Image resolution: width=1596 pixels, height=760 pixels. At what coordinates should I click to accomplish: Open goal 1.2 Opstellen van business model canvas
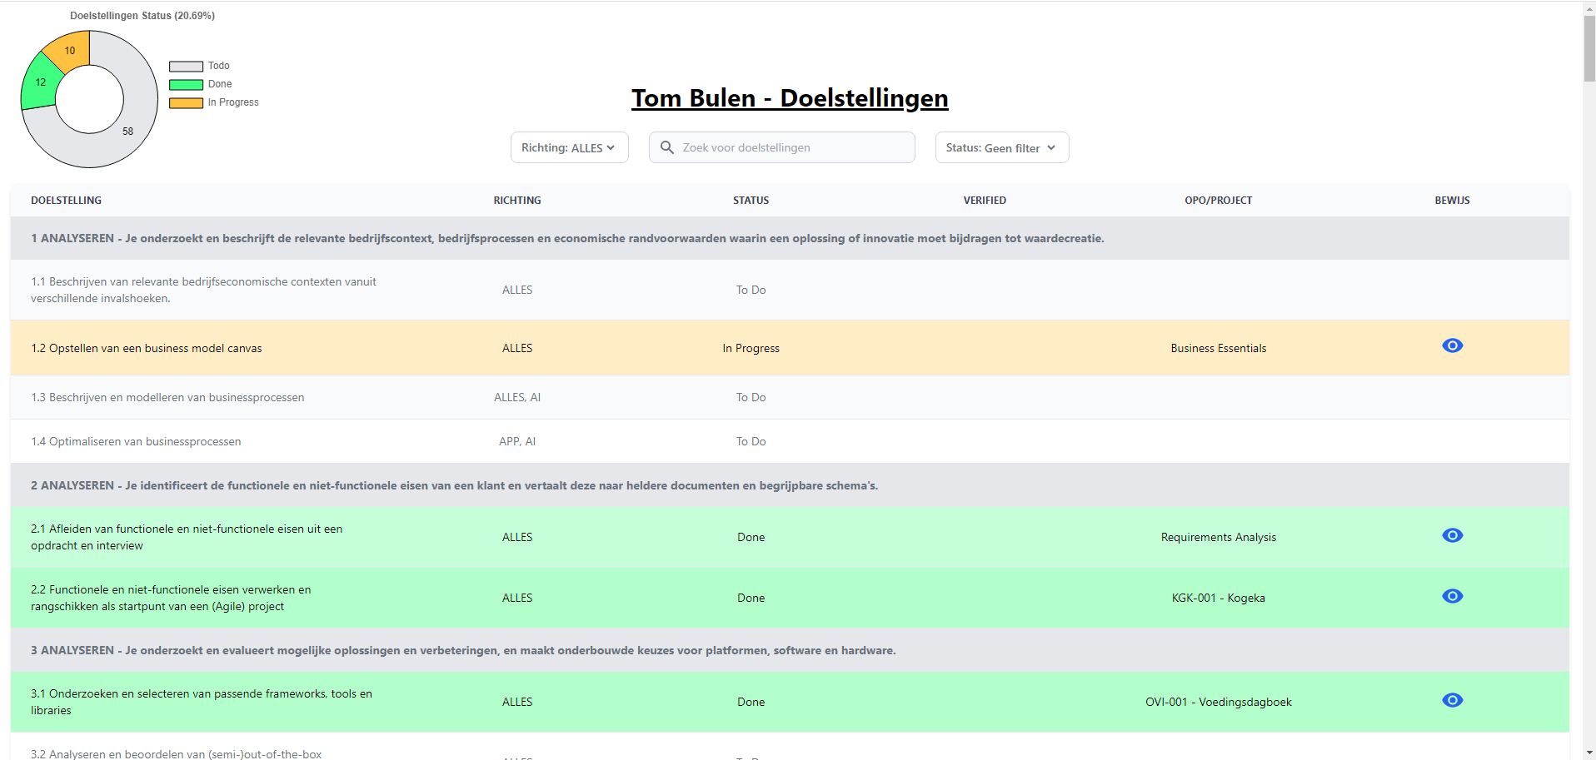[x=147, y=348]
